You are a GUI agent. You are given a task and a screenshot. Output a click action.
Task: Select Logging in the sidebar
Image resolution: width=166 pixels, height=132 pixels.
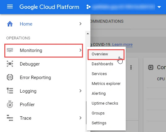click(28, 91)
